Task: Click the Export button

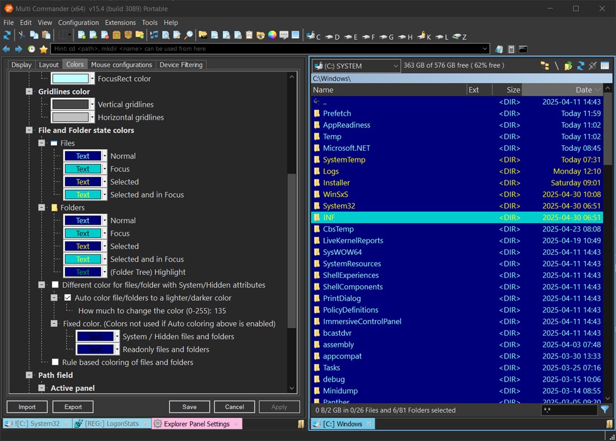Action: point(72,407)
